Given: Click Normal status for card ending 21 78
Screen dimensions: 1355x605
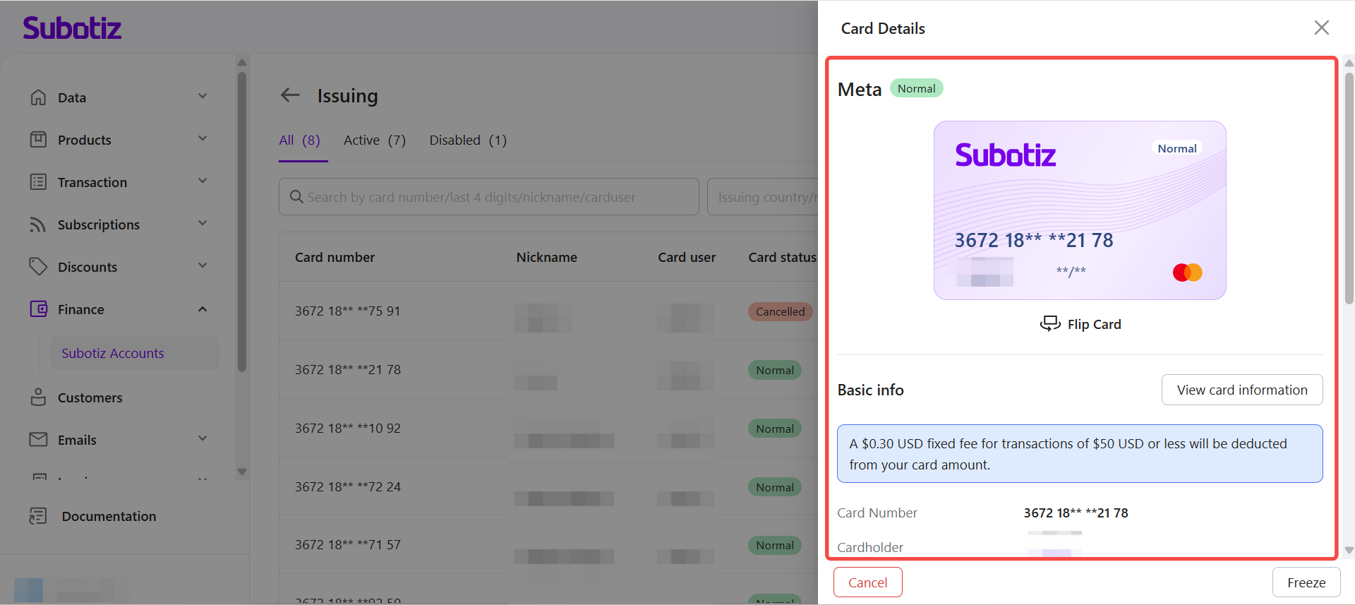Looking at the screenshot, I should pyautogui.click(x=774, y=370).
